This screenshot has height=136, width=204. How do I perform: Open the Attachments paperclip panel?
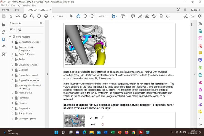tap(4, 47)
